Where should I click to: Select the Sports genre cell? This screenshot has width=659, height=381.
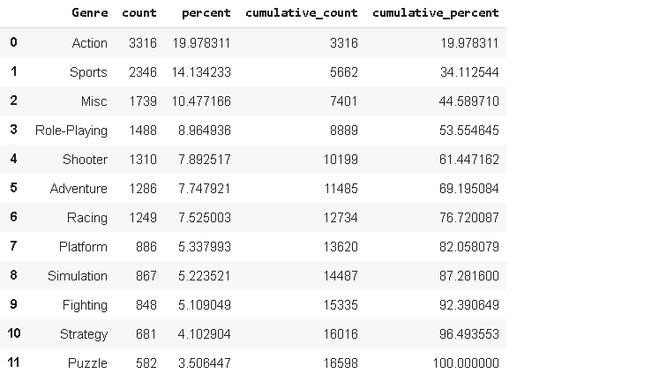[x=88, y=72]
